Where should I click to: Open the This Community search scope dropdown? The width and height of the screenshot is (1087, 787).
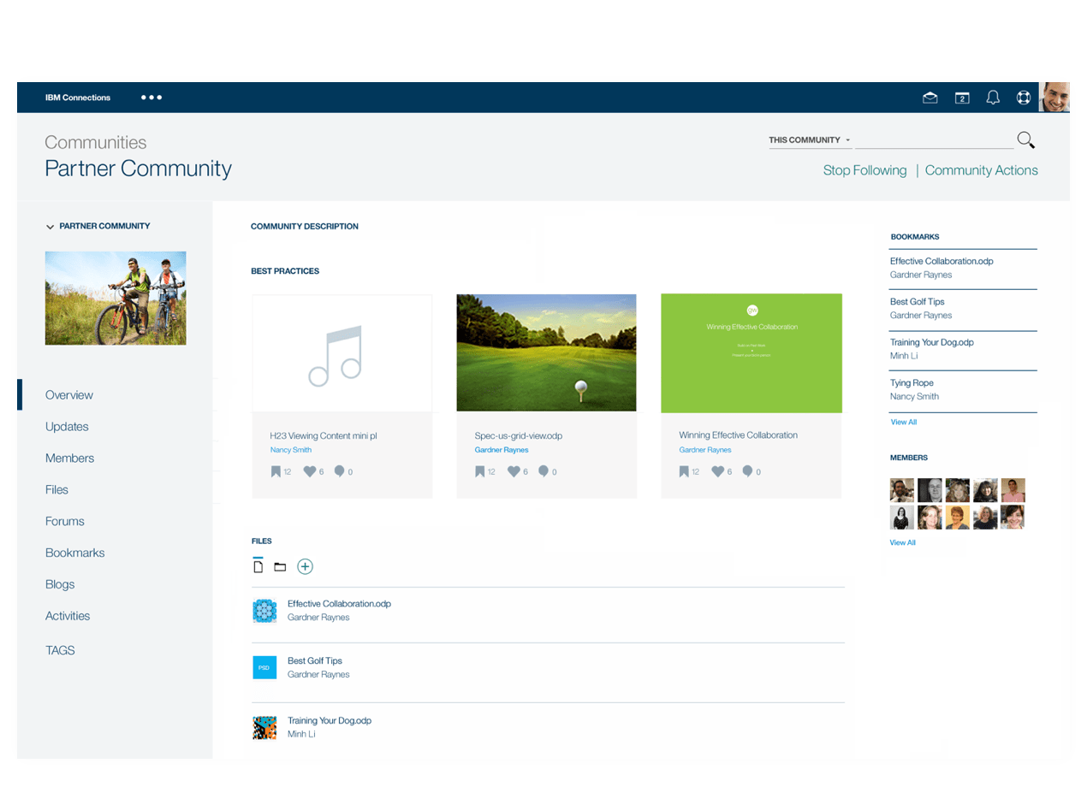(810, 140)
